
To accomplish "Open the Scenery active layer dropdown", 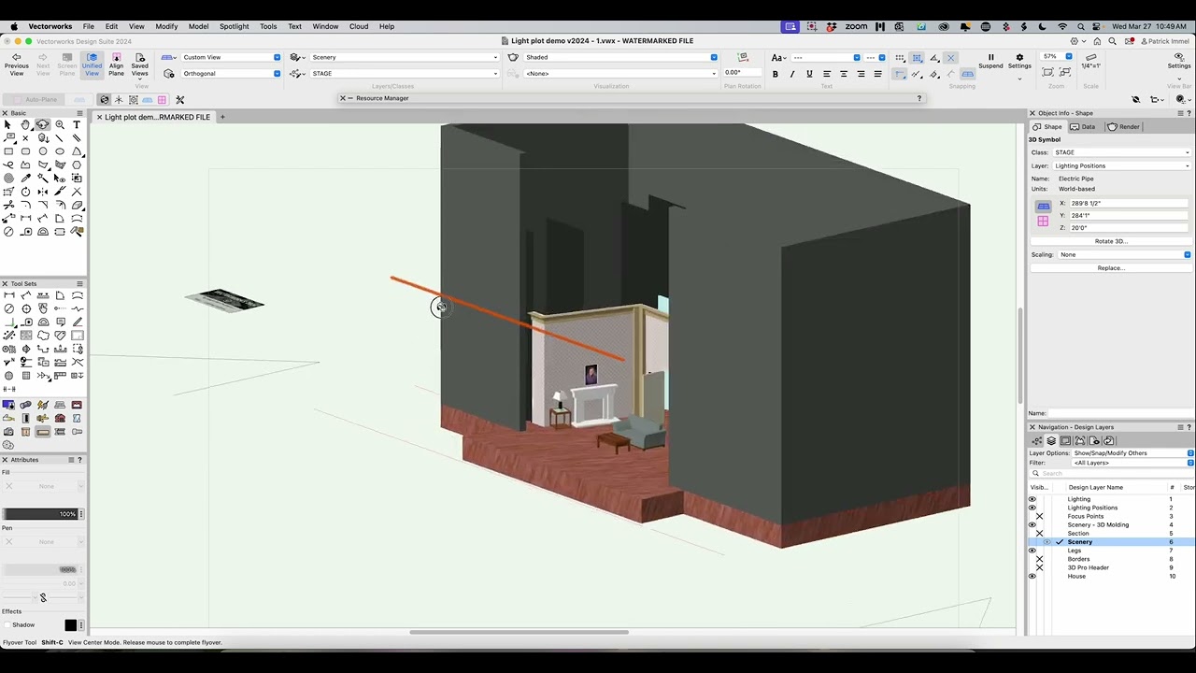I will pyautogui.click(x=405, y=57).
